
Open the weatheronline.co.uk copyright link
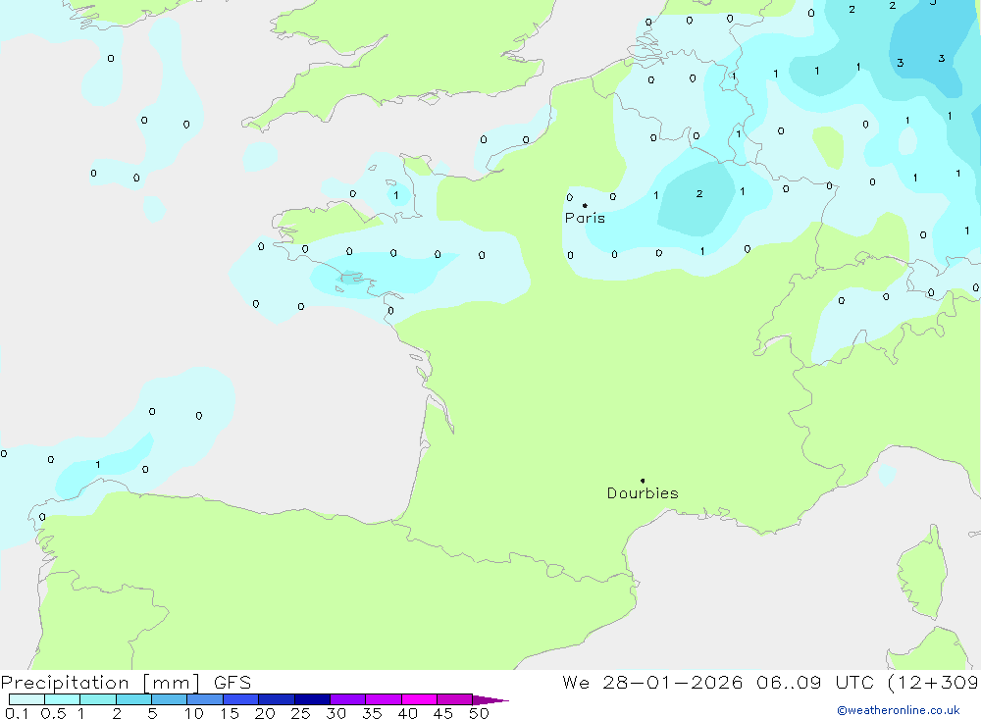point(899,710)
